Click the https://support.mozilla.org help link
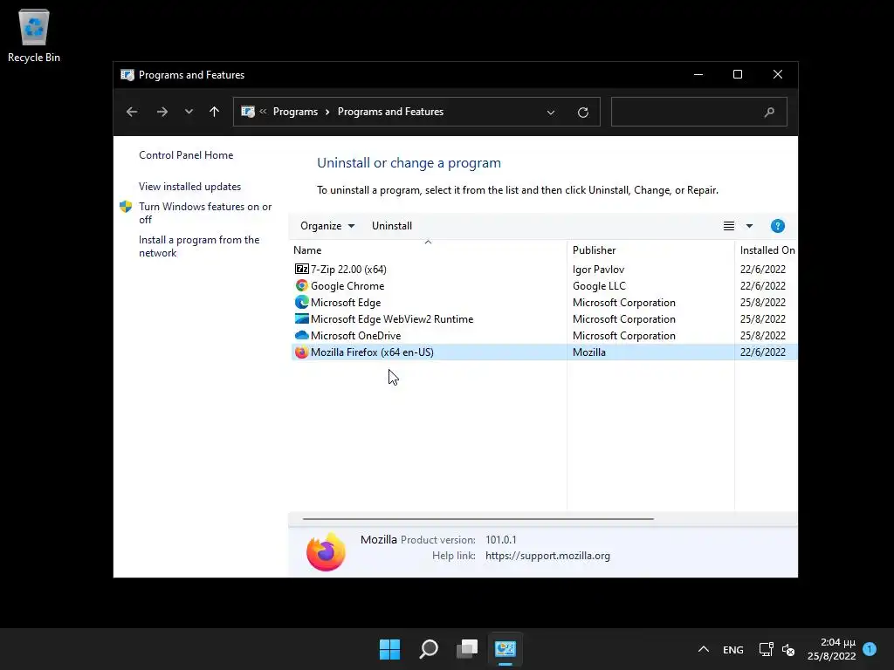Screen dimensions: 894x670 (547, 556)
